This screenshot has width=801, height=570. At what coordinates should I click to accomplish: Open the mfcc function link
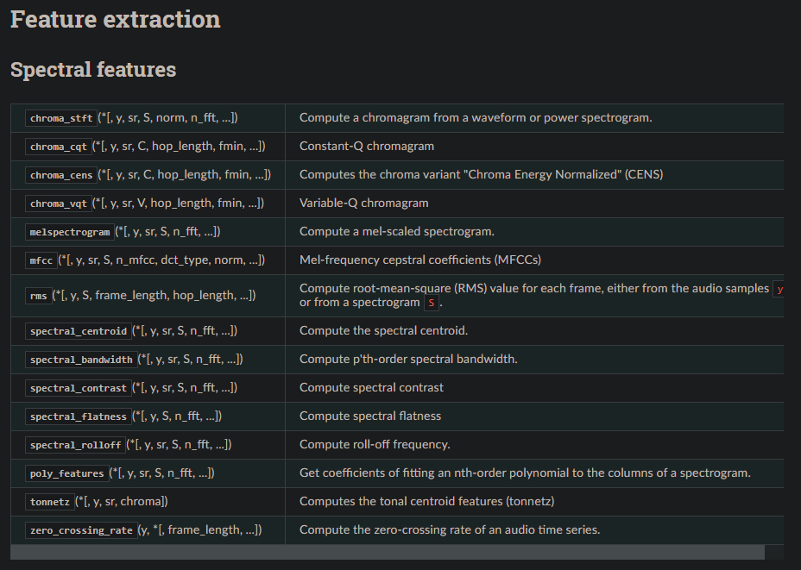(41, 260)
